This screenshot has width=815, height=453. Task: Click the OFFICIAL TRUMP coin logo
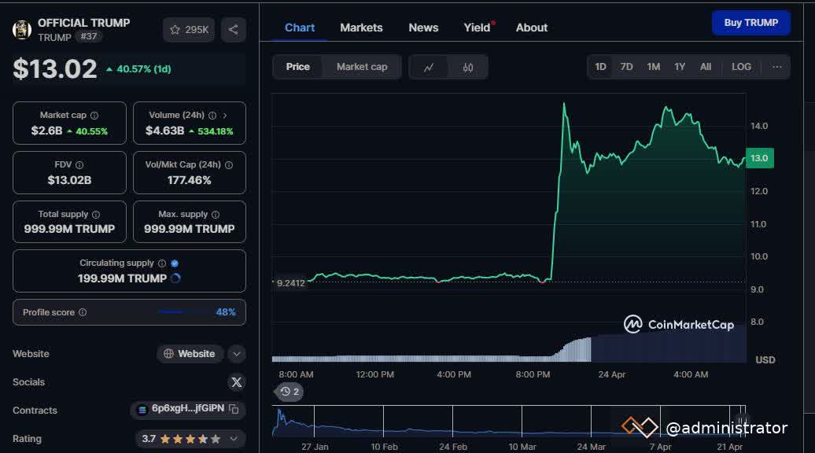(x=22, y=30)
